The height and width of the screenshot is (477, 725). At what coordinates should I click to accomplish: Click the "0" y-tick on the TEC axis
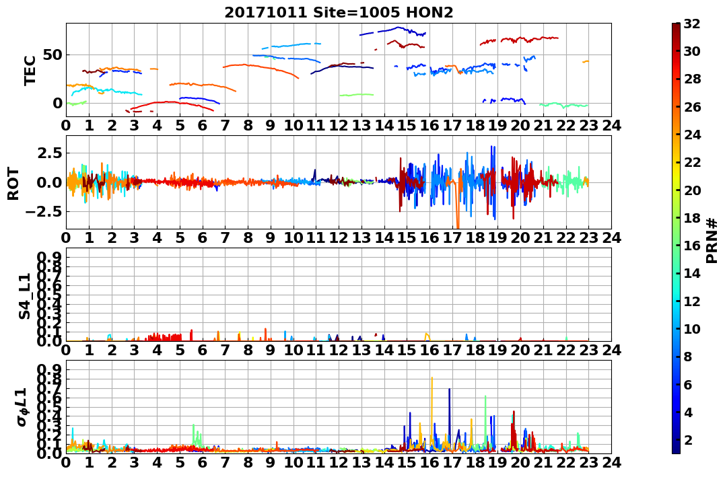(x=58, y=103)
